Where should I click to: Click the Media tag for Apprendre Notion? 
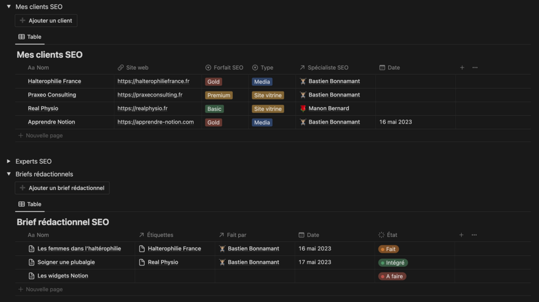[x=262, y=122]
